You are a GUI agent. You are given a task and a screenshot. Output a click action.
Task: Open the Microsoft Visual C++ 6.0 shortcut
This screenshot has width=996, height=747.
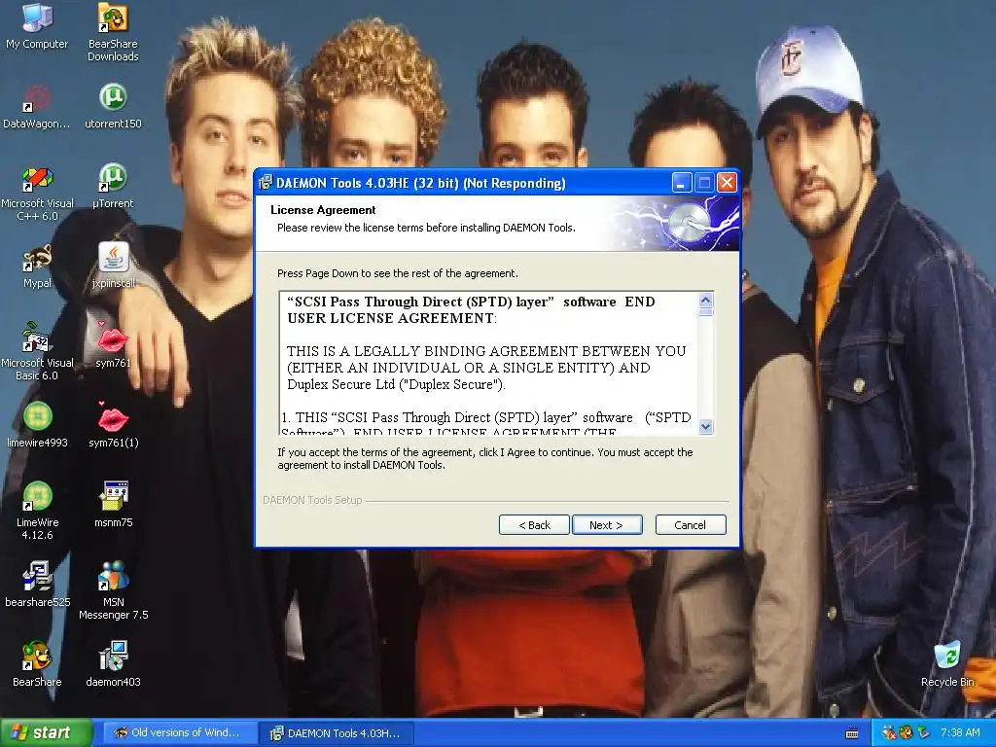[37, 194]
